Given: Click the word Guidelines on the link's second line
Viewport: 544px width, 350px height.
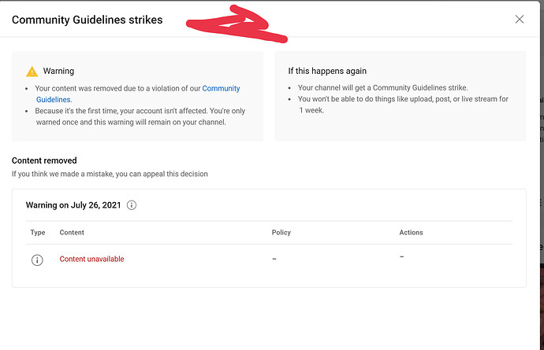Looking at the screenshot, I should [x=53, y=100].
